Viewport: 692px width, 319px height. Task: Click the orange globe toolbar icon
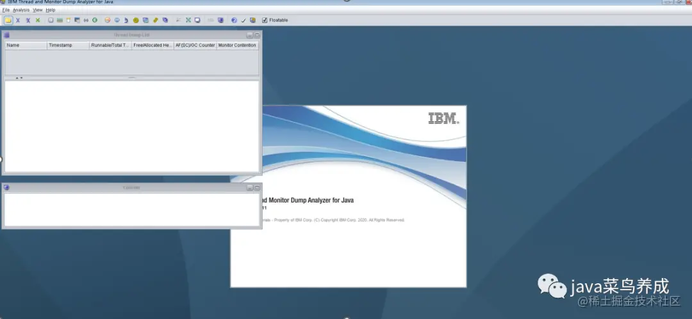pyautogui.click(x=107, y=20)
